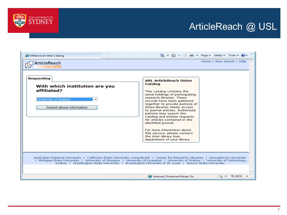Click the New Search link
287x215 pixels.
tap(225, 62)
